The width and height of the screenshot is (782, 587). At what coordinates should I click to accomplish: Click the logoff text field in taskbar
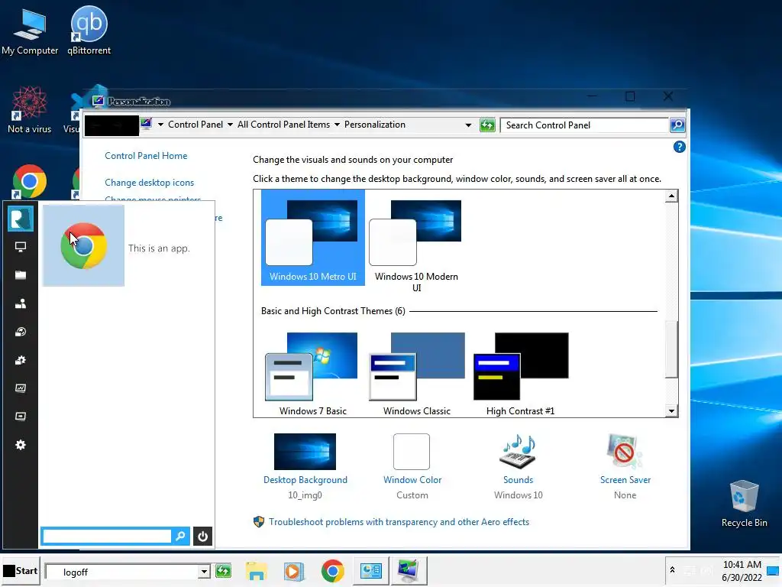[x=121, y=572]
